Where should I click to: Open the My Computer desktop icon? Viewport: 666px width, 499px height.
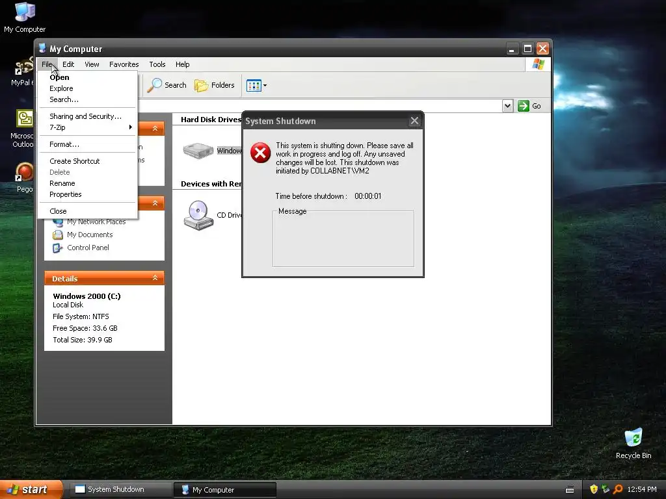click(x=25, y=18)
